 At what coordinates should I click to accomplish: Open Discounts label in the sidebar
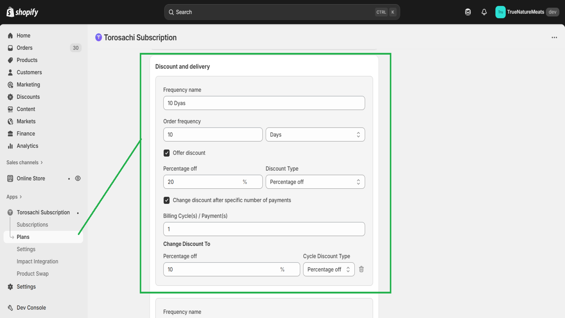[28, 97]
